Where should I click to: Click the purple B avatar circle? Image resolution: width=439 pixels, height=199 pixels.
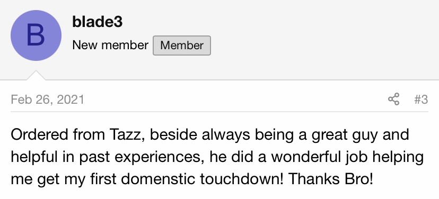36,35
